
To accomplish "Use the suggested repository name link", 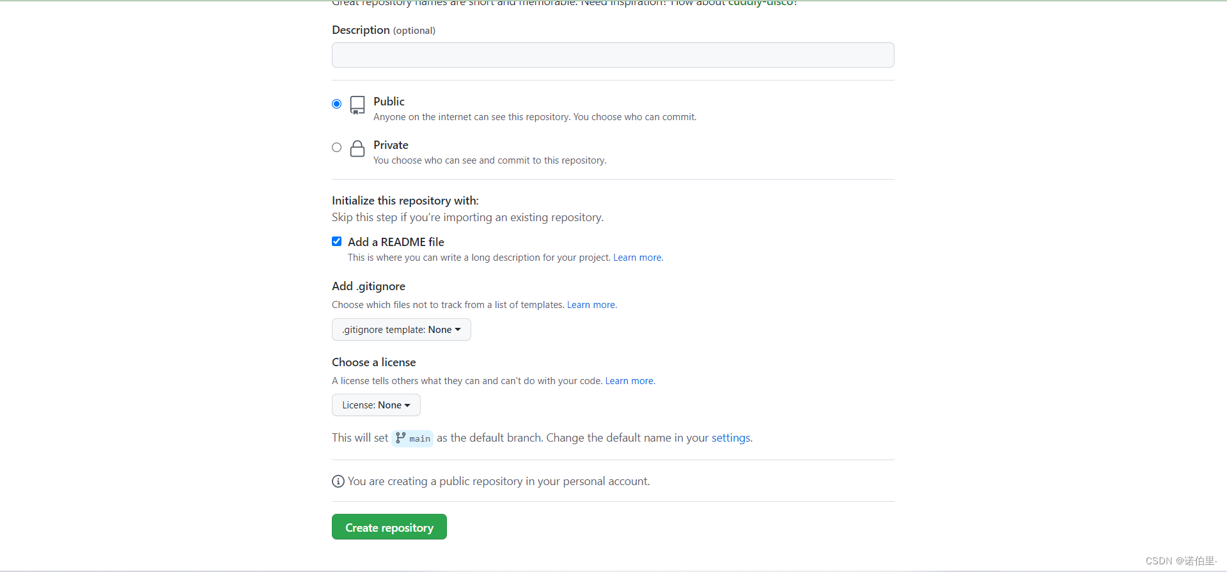I will click(x=761, y=3).
